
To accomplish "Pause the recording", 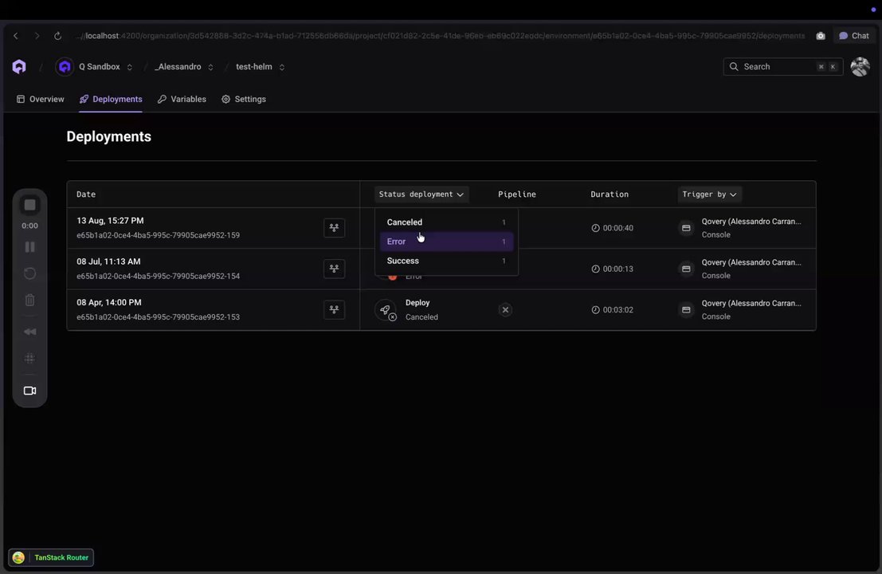I will pos(29,247).
